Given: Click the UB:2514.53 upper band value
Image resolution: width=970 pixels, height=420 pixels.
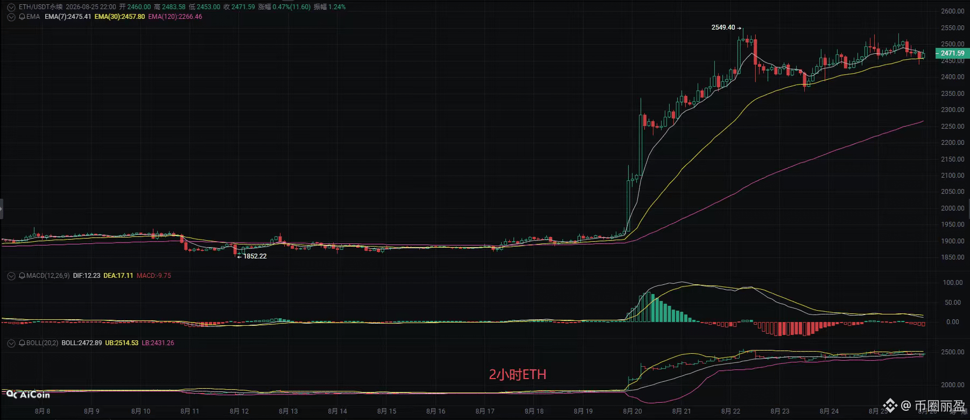Looking at the screenshot, I should (122, 343).
